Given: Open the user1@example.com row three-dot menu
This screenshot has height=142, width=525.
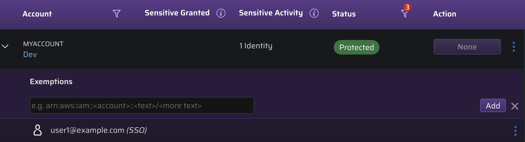Looking at the screenshot, I should tap(515, 131).
